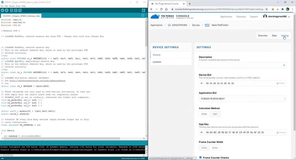
Task: Click the Device EUI input field
Action: coord(242,83)
